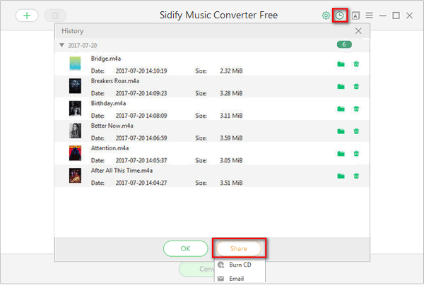Image resolution: width=424 pixels, height=285 pixels.
Task: Click the Breakers Roar.m4a album thumbnail
Action: 75,86
